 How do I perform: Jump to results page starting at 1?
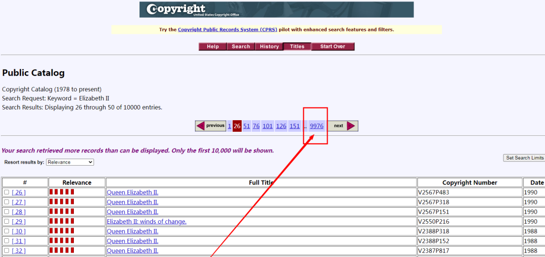point(230,126)
